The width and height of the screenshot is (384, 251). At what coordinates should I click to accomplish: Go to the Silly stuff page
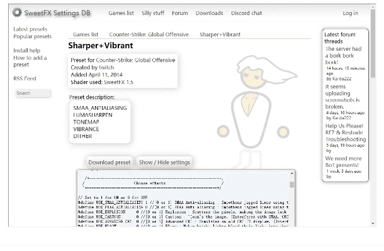[x=153, y=13]
